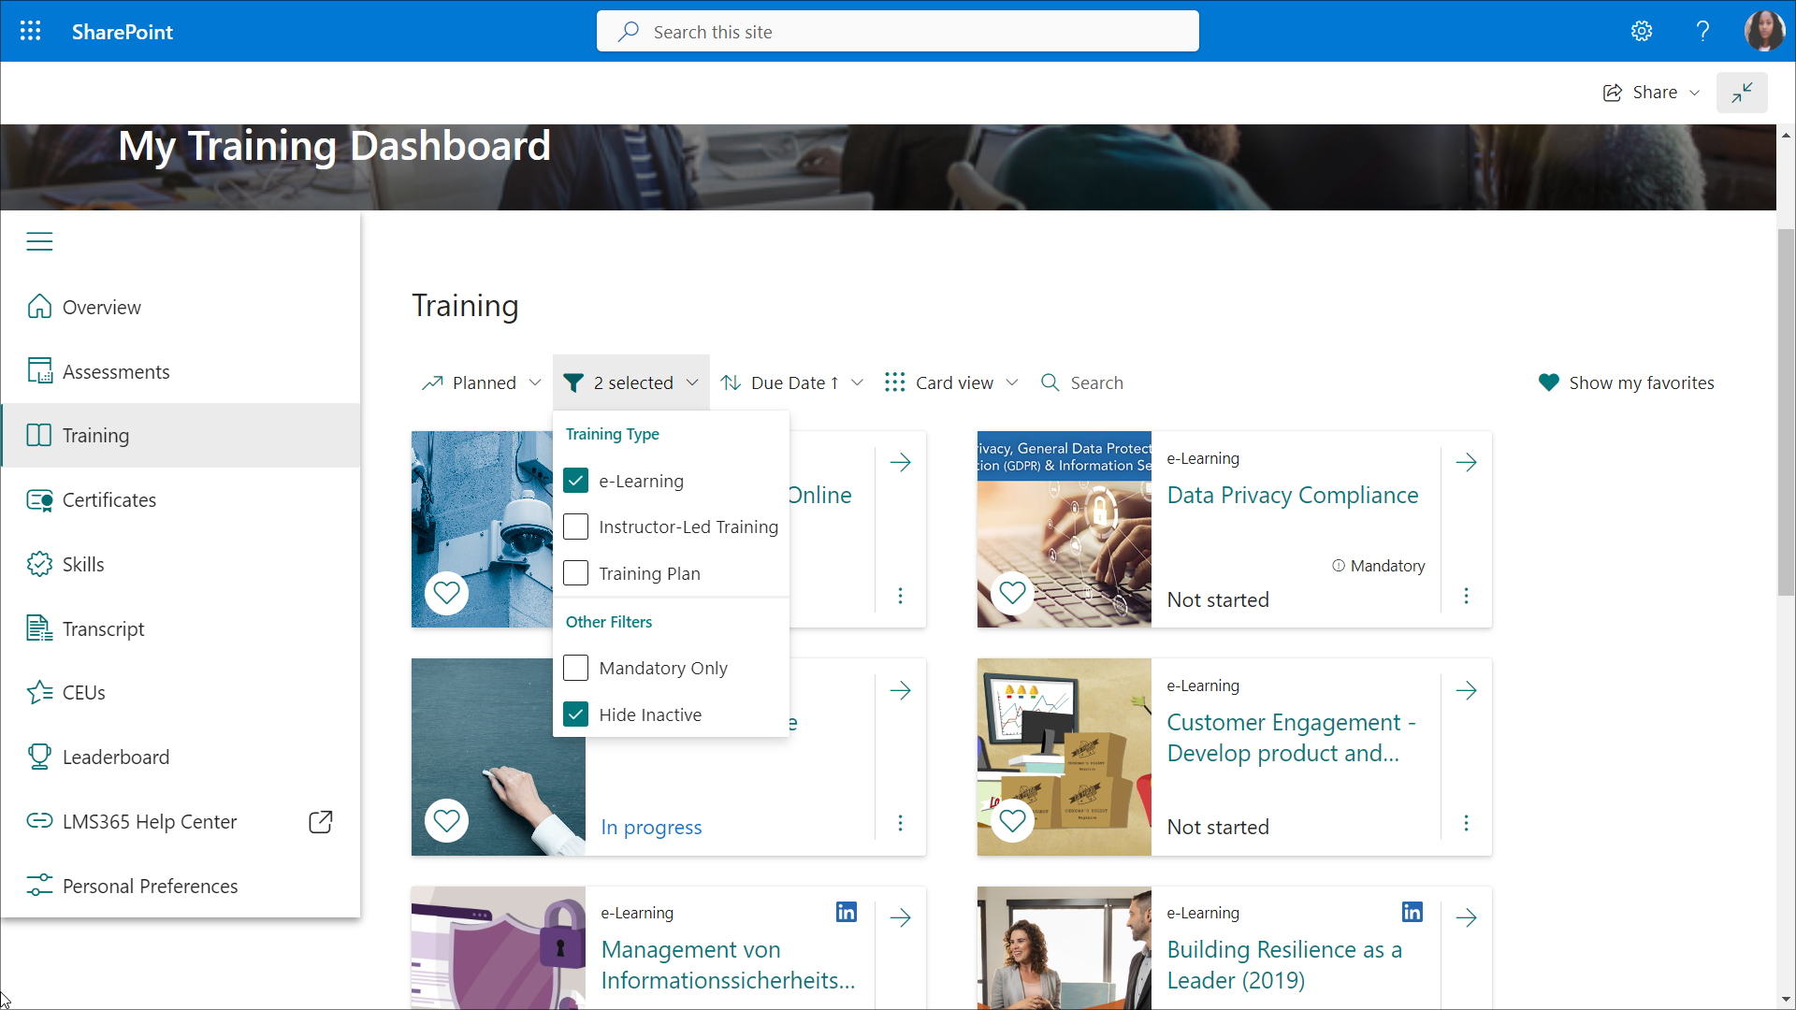This screenshot has width=1796, height=1010.
Task: Click the vertical page scrollbar
Action: 1786,411
